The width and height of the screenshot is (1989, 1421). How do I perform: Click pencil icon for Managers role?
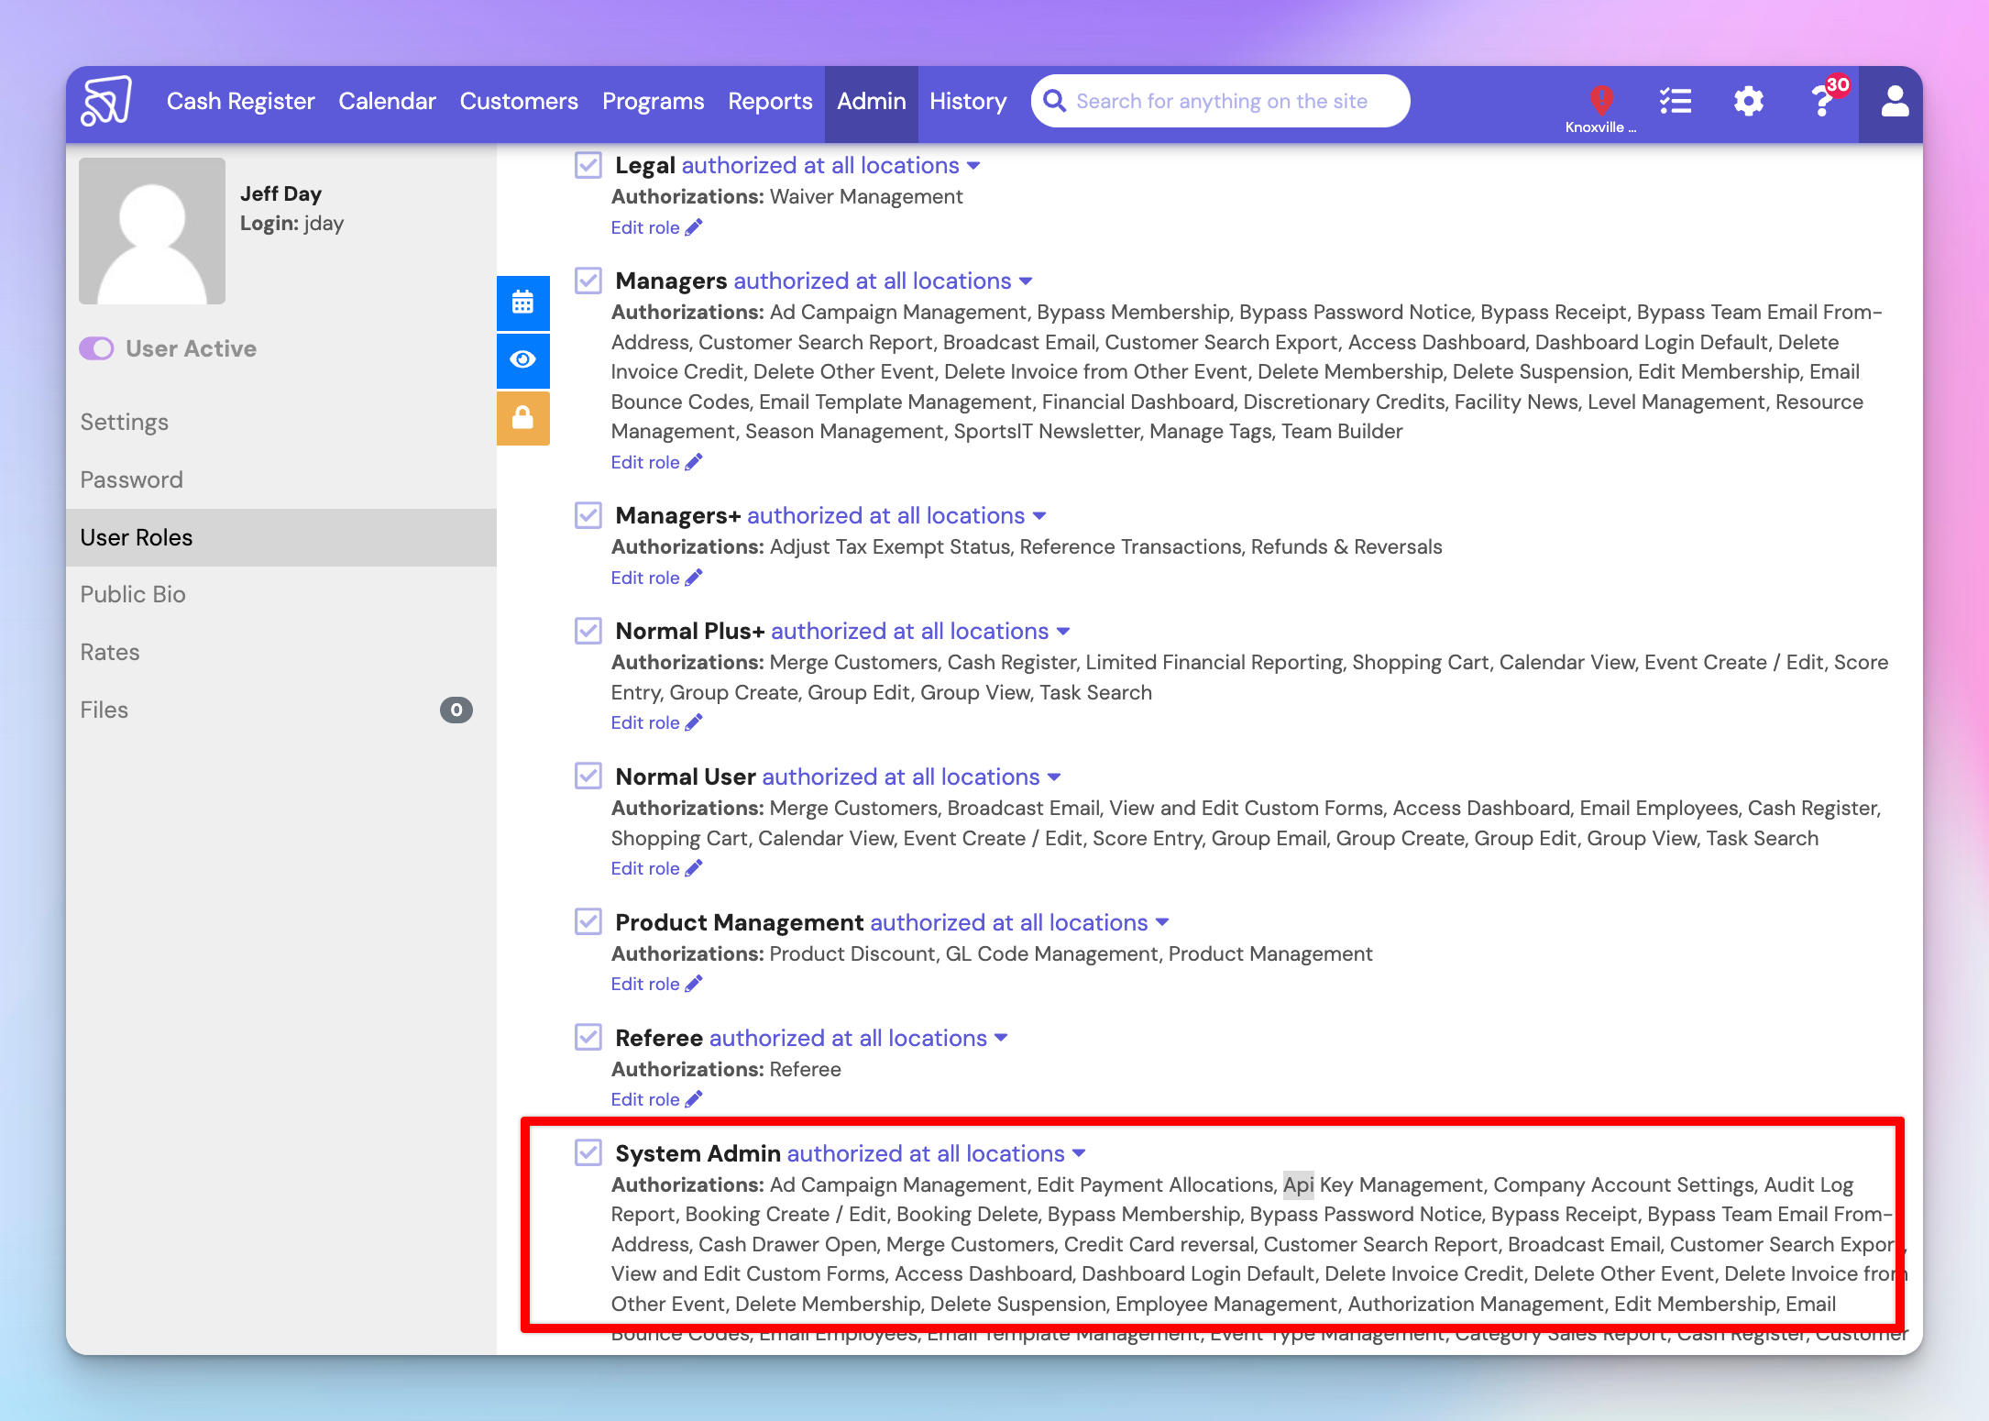[x=694, y=462]
